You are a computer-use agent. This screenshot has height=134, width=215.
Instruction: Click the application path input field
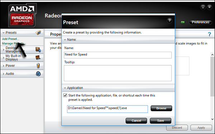tap(107, 109)
